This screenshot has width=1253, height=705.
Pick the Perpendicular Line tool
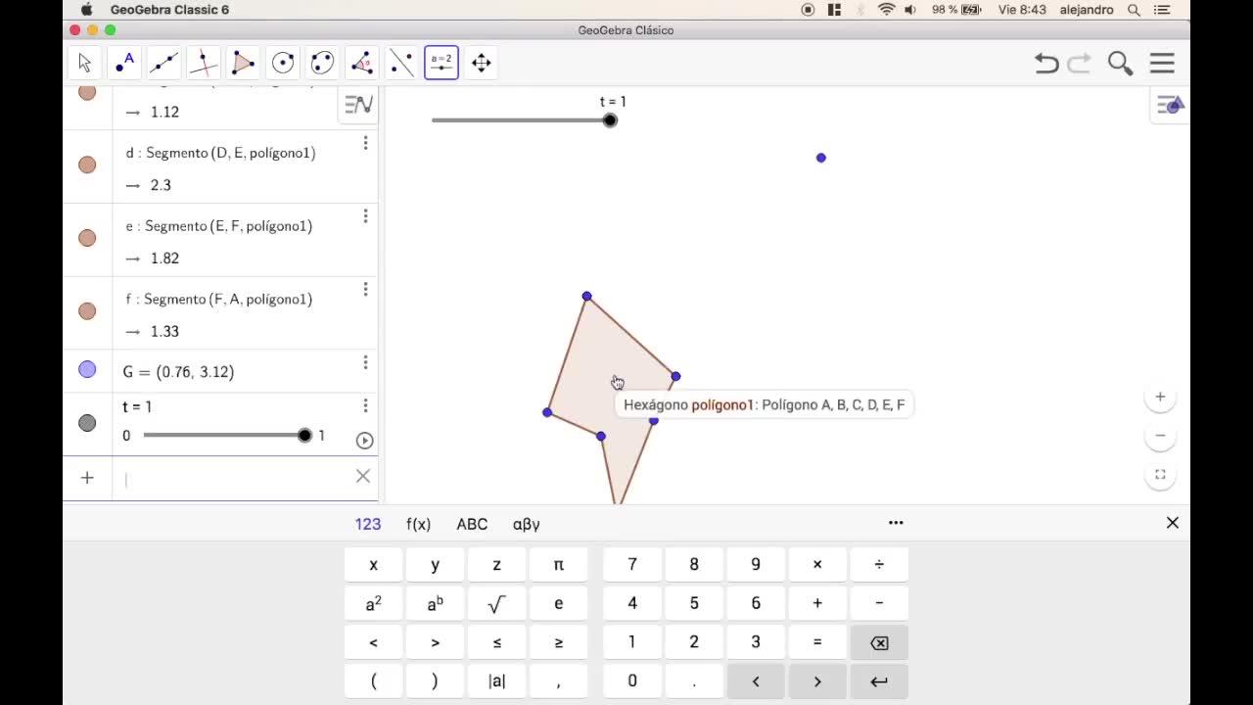[204, 63]
